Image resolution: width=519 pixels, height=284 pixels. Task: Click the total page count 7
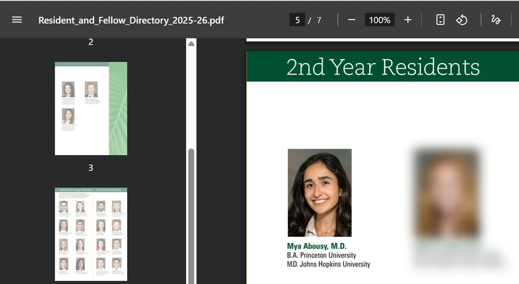click(319, 20)
